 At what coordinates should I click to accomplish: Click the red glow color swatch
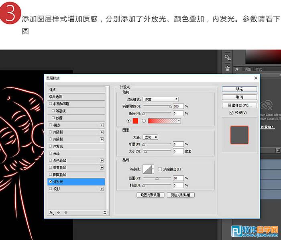coord(135,121)
